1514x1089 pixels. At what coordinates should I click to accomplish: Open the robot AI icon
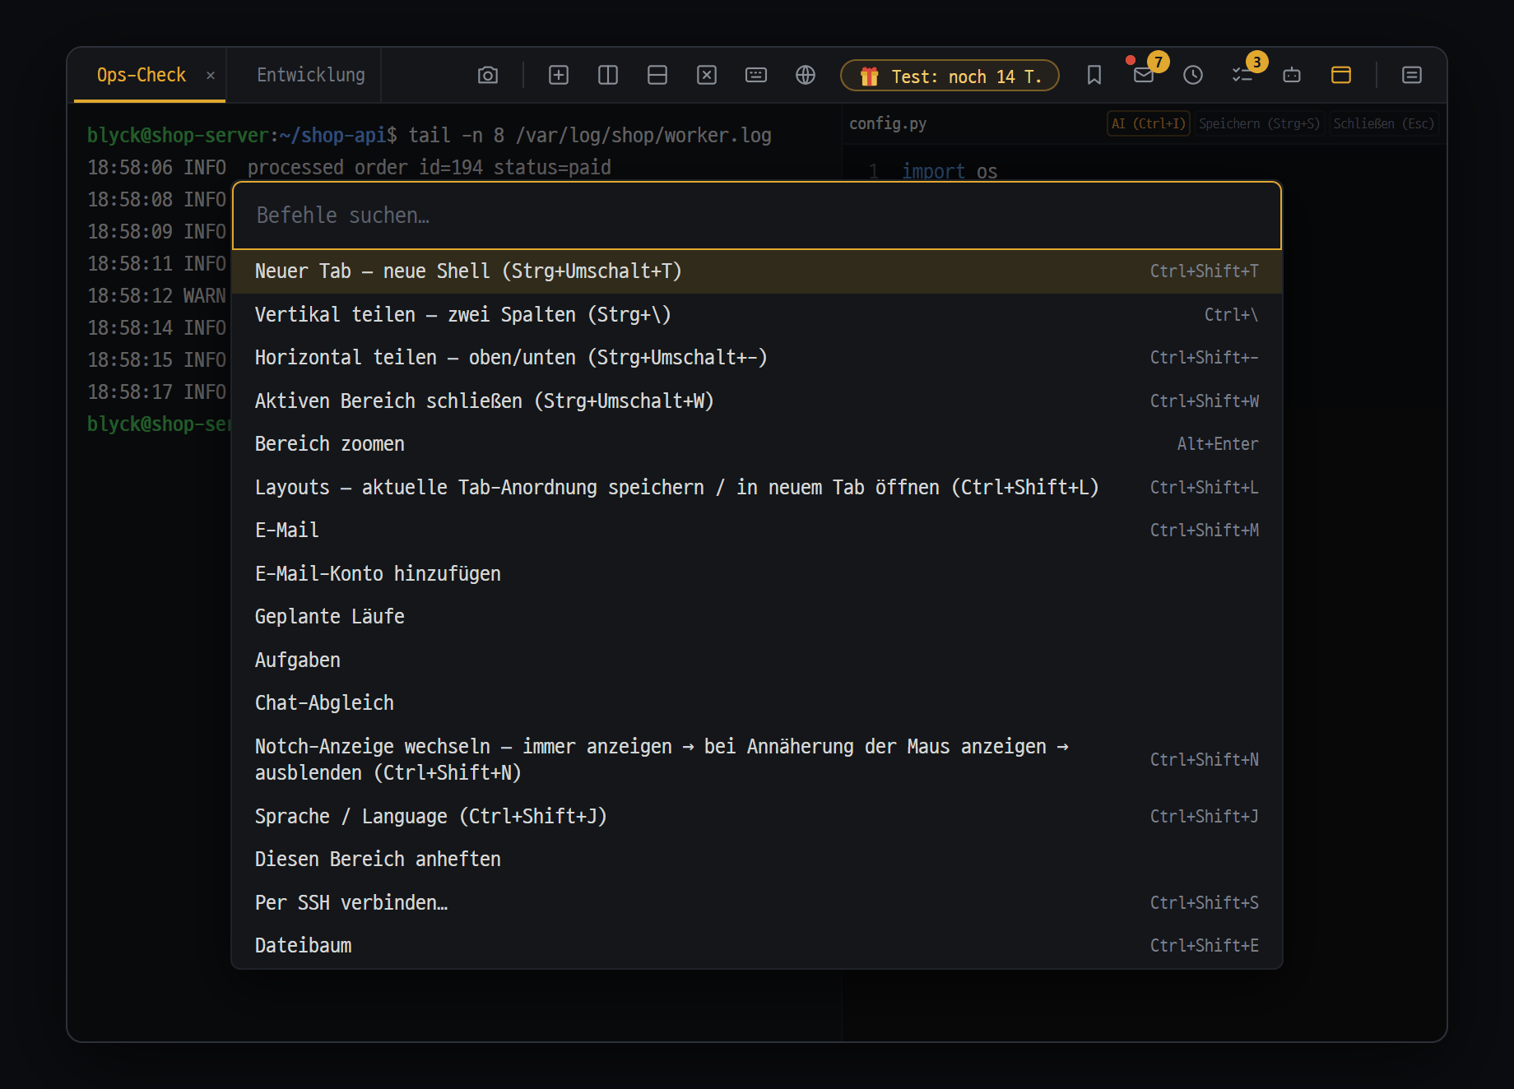pos(1292,76)
